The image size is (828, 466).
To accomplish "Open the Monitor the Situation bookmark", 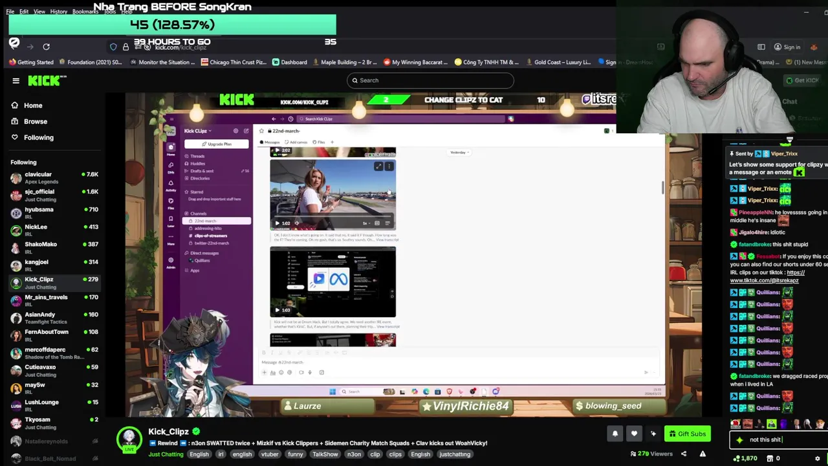I will (162, 62).
